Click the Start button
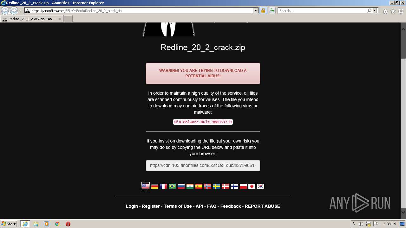 tap(9, 224)
